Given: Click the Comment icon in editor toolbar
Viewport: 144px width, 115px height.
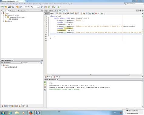Looking at the screenshot, I should 102,13.
